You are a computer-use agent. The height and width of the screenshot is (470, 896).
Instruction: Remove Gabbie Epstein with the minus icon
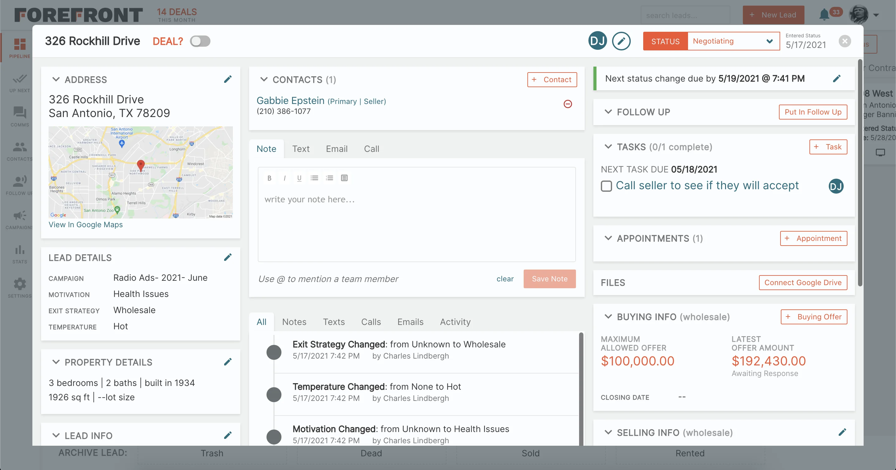pyautogui.click(x=568, y=104)
